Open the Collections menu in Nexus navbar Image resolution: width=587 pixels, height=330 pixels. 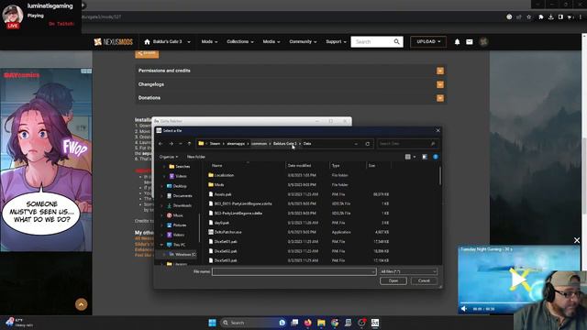240,42
